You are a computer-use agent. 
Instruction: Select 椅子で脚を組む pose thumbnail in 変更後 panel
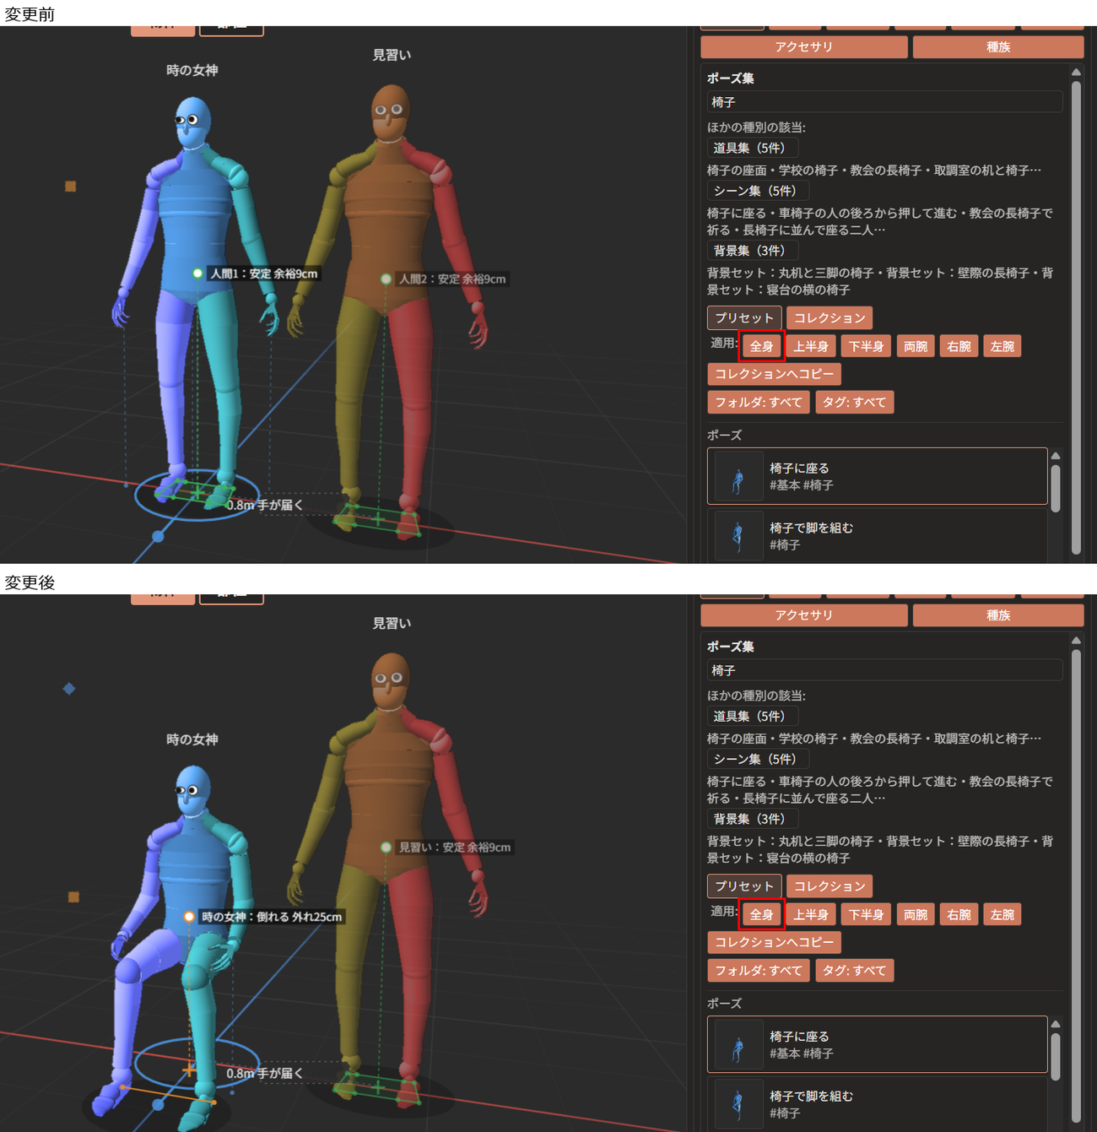(738, 1104)
